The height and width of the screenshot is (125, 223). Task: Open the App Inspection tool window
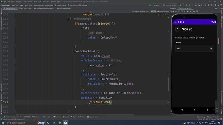click(93, 117)
